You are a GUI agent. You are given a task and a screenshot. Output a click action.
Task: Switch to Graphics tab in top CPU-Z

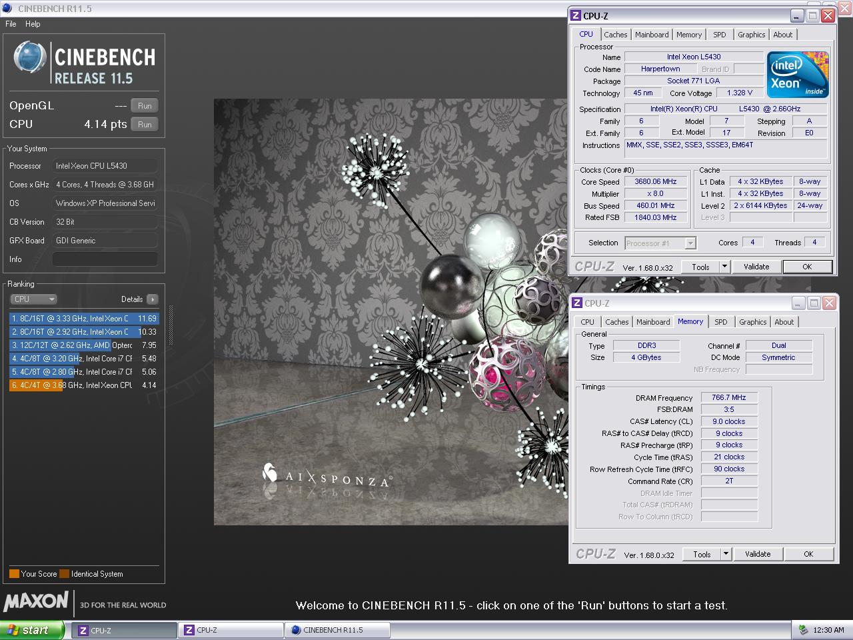coord(752,35)
